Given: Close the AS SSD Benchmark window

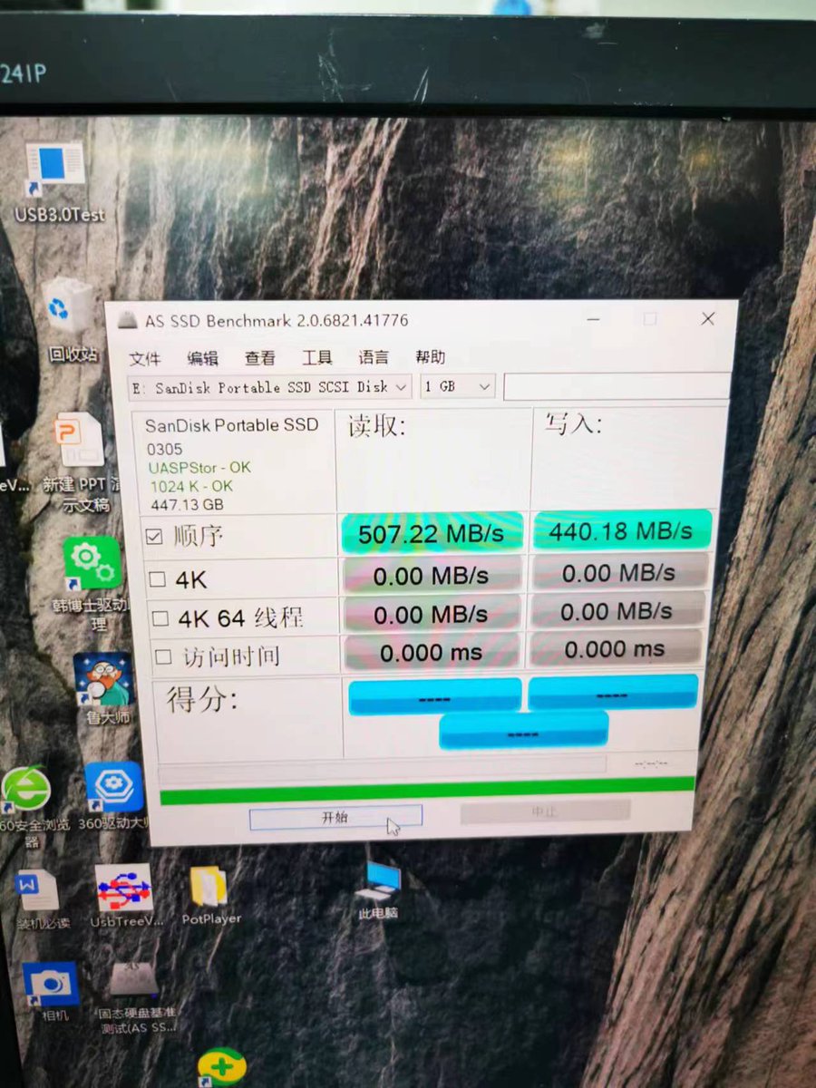Looking at the screenshot, I should click(x=708, y=318).
